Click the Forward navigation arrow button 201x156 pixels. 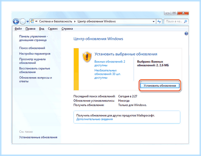tap(23, 21)
